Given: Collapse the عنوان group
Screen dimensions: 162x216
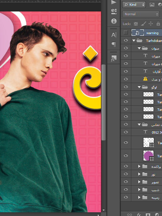Looking at the screenshot, I should [x=139, y=48].
